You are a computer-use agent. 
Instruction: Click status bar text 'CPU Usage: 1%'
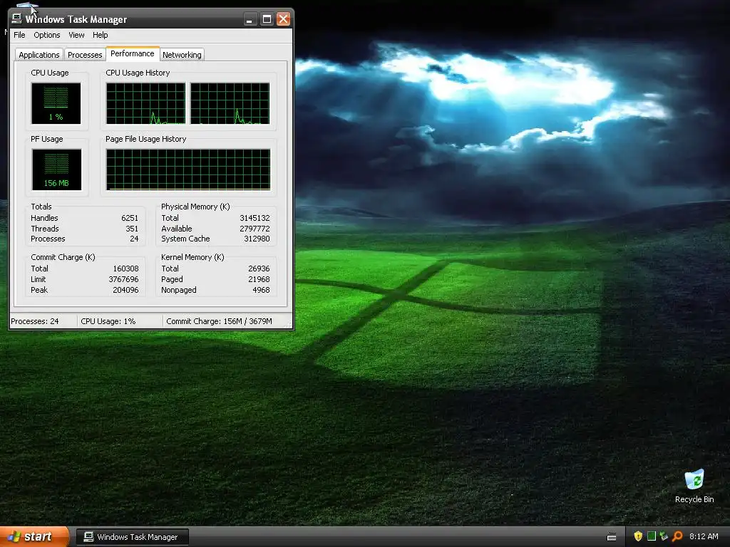(108, 321)
